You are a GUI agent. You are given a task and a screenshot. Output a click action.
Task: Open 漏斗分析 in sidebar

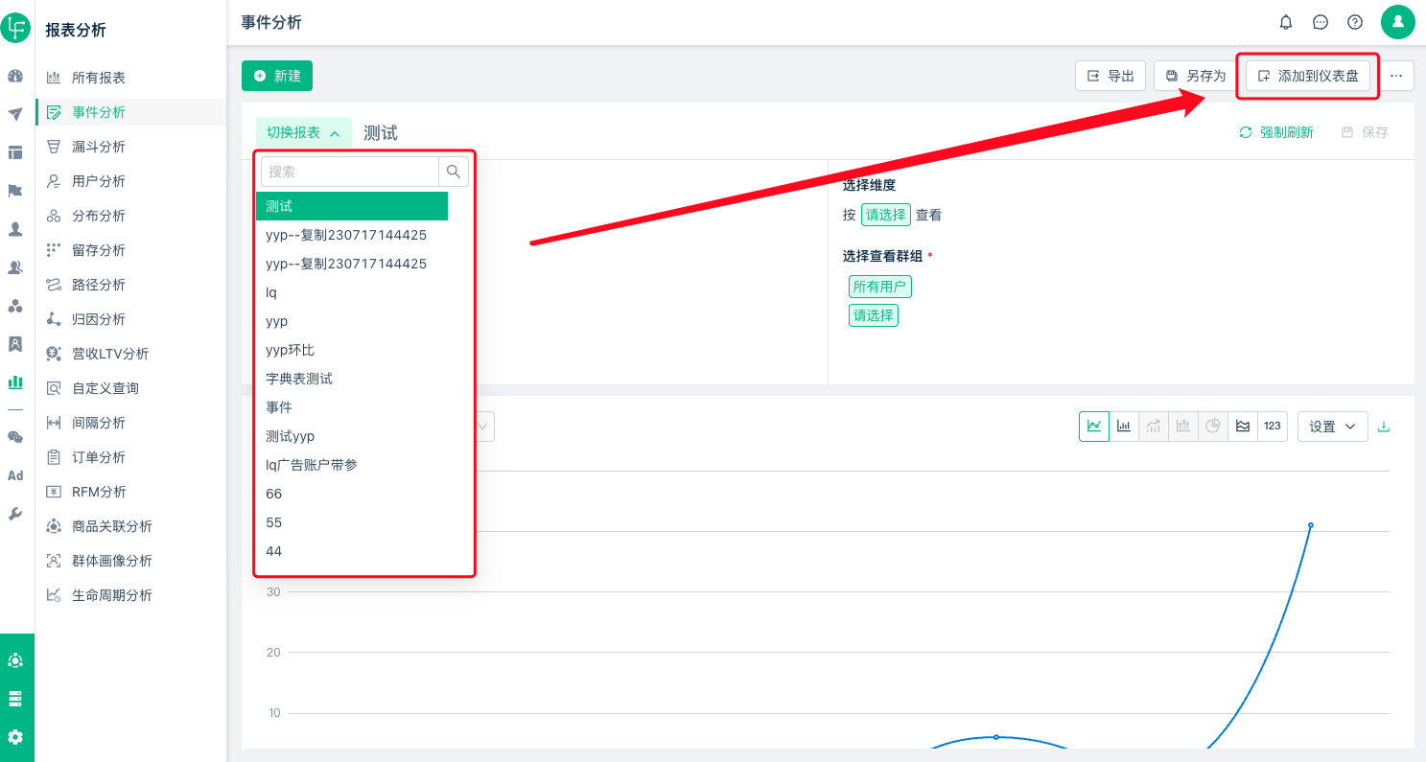click(130, 147)
